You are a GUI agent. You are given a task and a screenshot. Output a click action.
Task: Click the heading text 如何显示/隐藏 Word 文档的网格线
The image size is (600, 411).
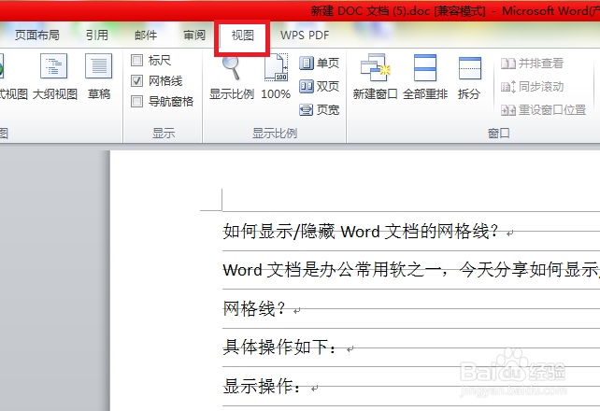click(x=360, y=232)
